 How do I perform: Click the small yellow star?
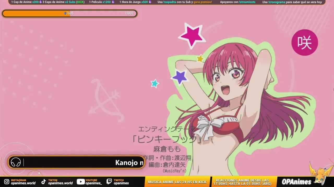tap(200, 59)
